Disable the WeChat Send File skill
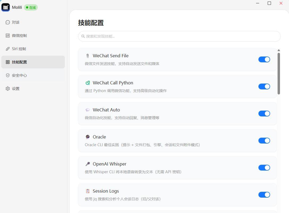 click(264, 59)
